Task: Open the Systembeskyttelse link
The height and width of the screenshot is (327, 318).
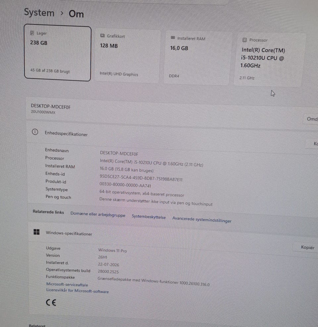Action: pos(148,217)
